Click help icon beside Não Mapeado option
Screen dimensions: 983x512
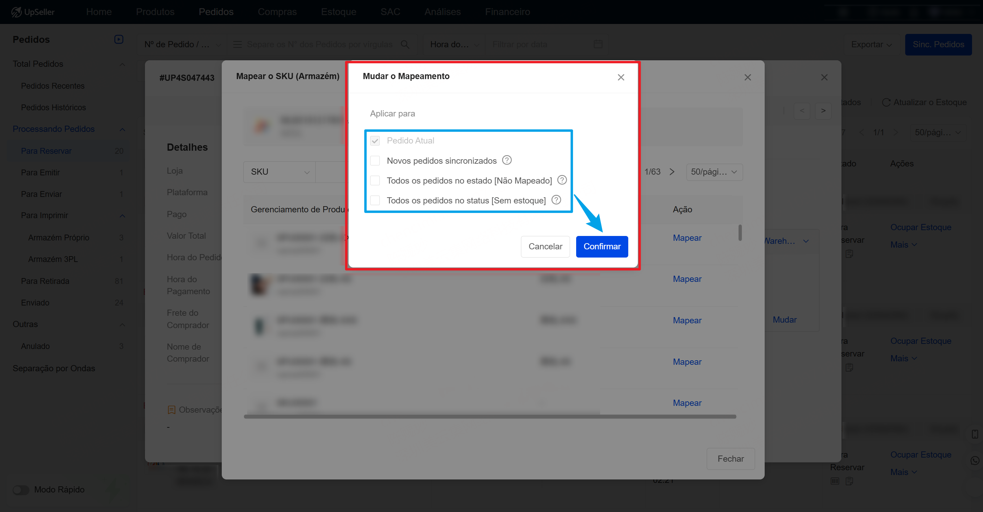(562, 180)
